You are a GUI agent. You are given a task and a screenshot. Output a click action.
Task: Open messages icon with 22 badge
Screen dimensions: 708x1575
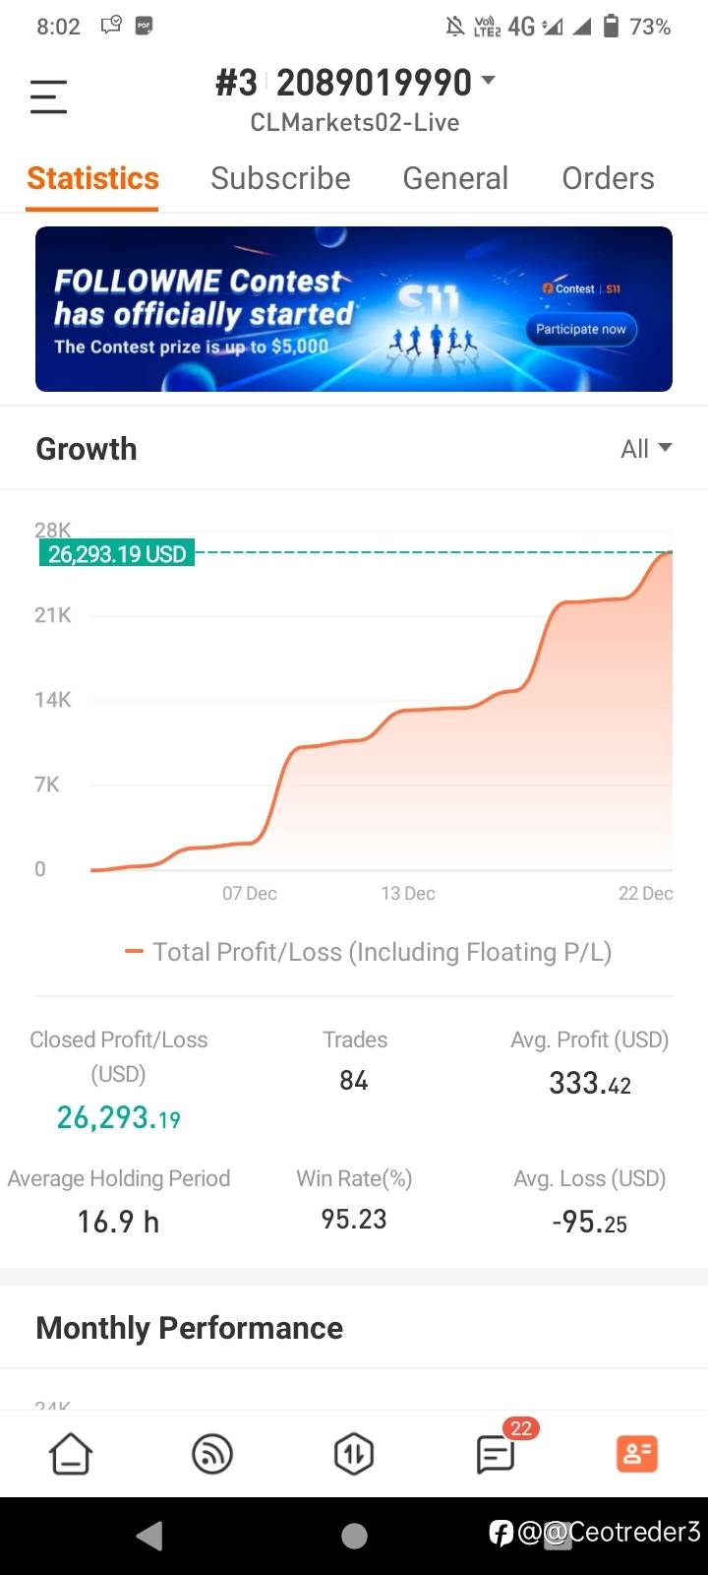(x=497, y=1453)
